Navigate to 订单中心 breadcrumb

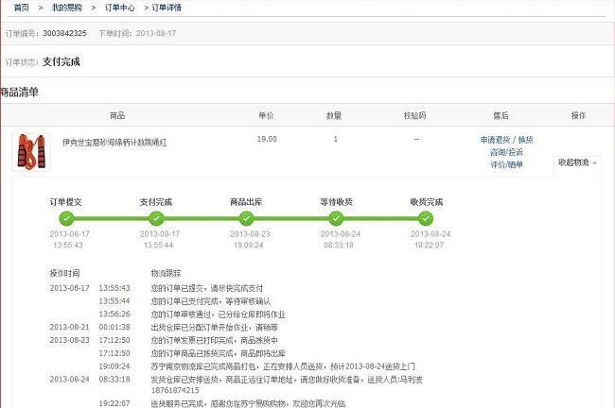pos(119,8)
